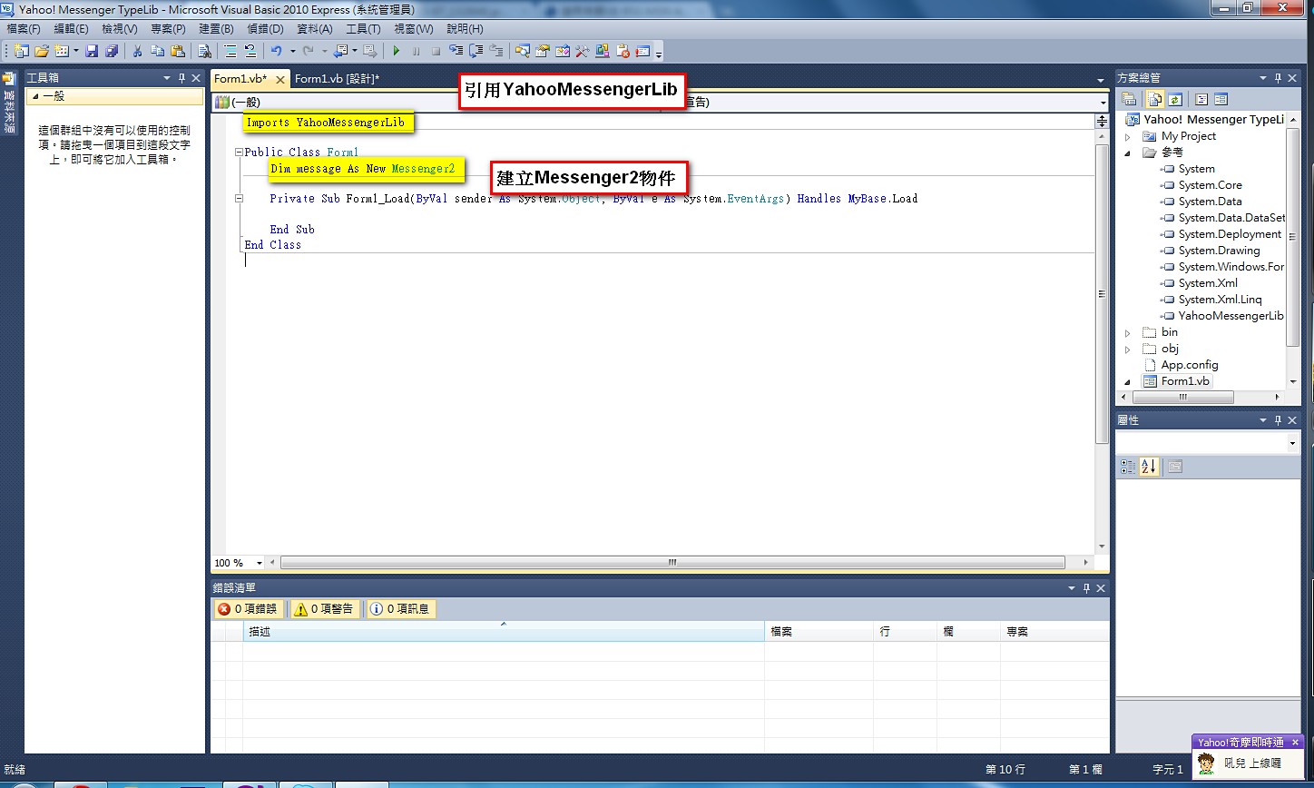Screen dimensions: 1314x788
Task: Collapse the Form1_Load sub code block
Action: pos(239,198)
